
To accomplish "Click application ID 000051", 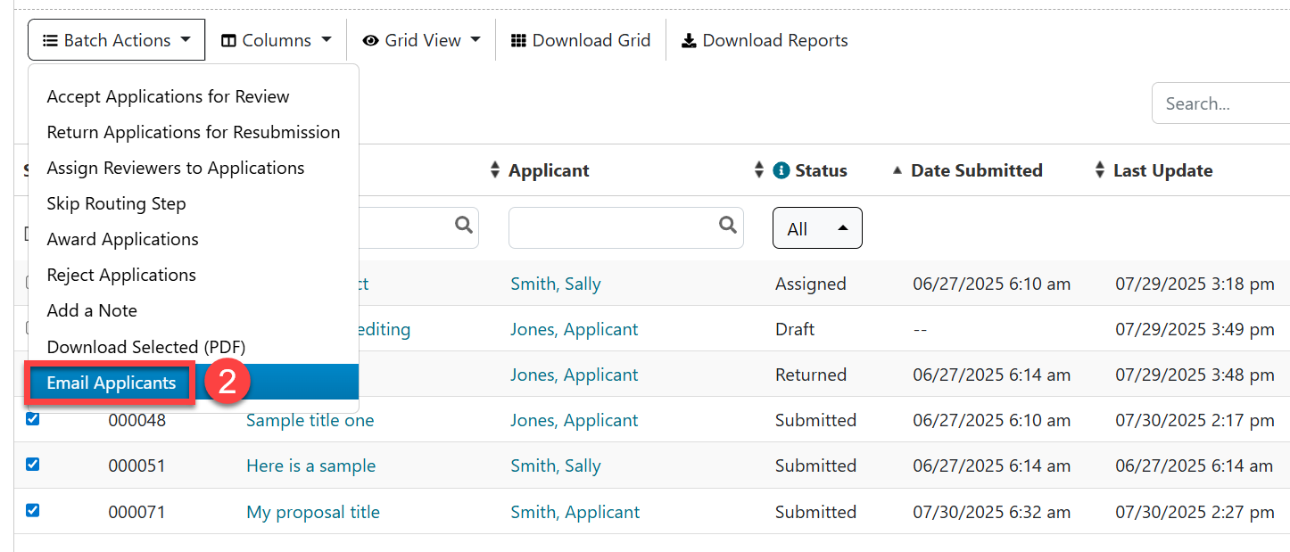I will 137,465.
